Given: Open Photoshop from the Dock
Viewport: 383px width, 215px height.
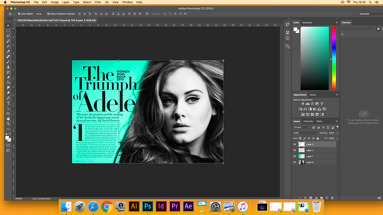Looking at the screenshot, I should point(148,206).
